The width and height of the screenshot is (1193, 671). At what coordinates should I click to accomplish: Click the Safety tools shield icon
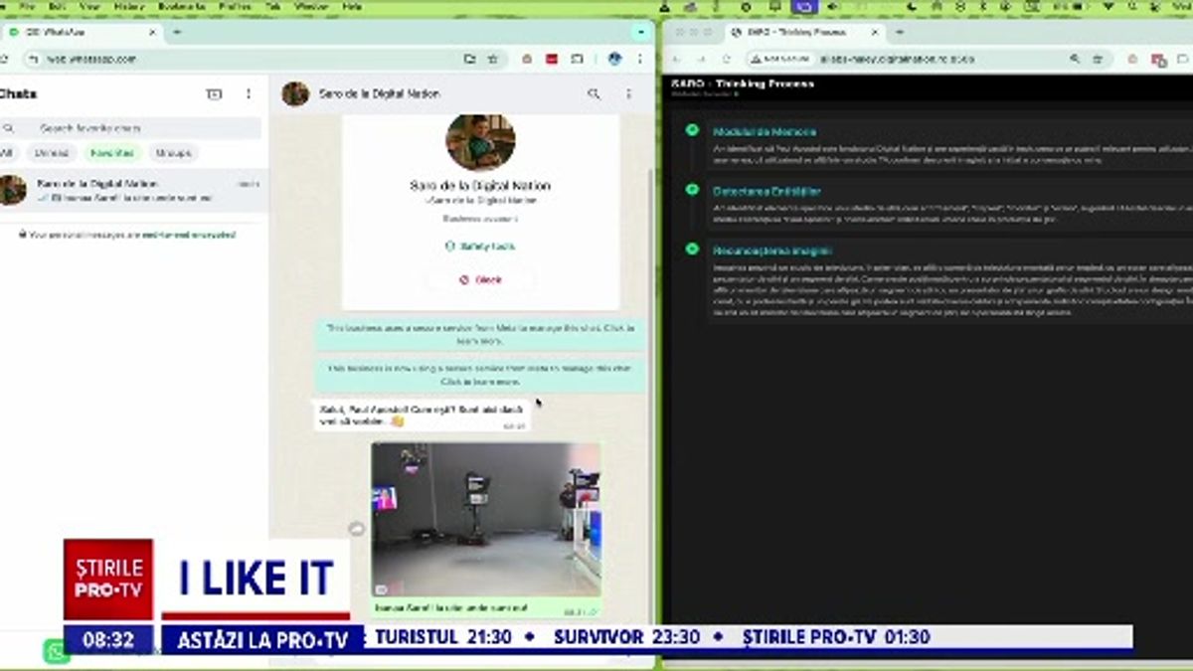pos(450,247)
